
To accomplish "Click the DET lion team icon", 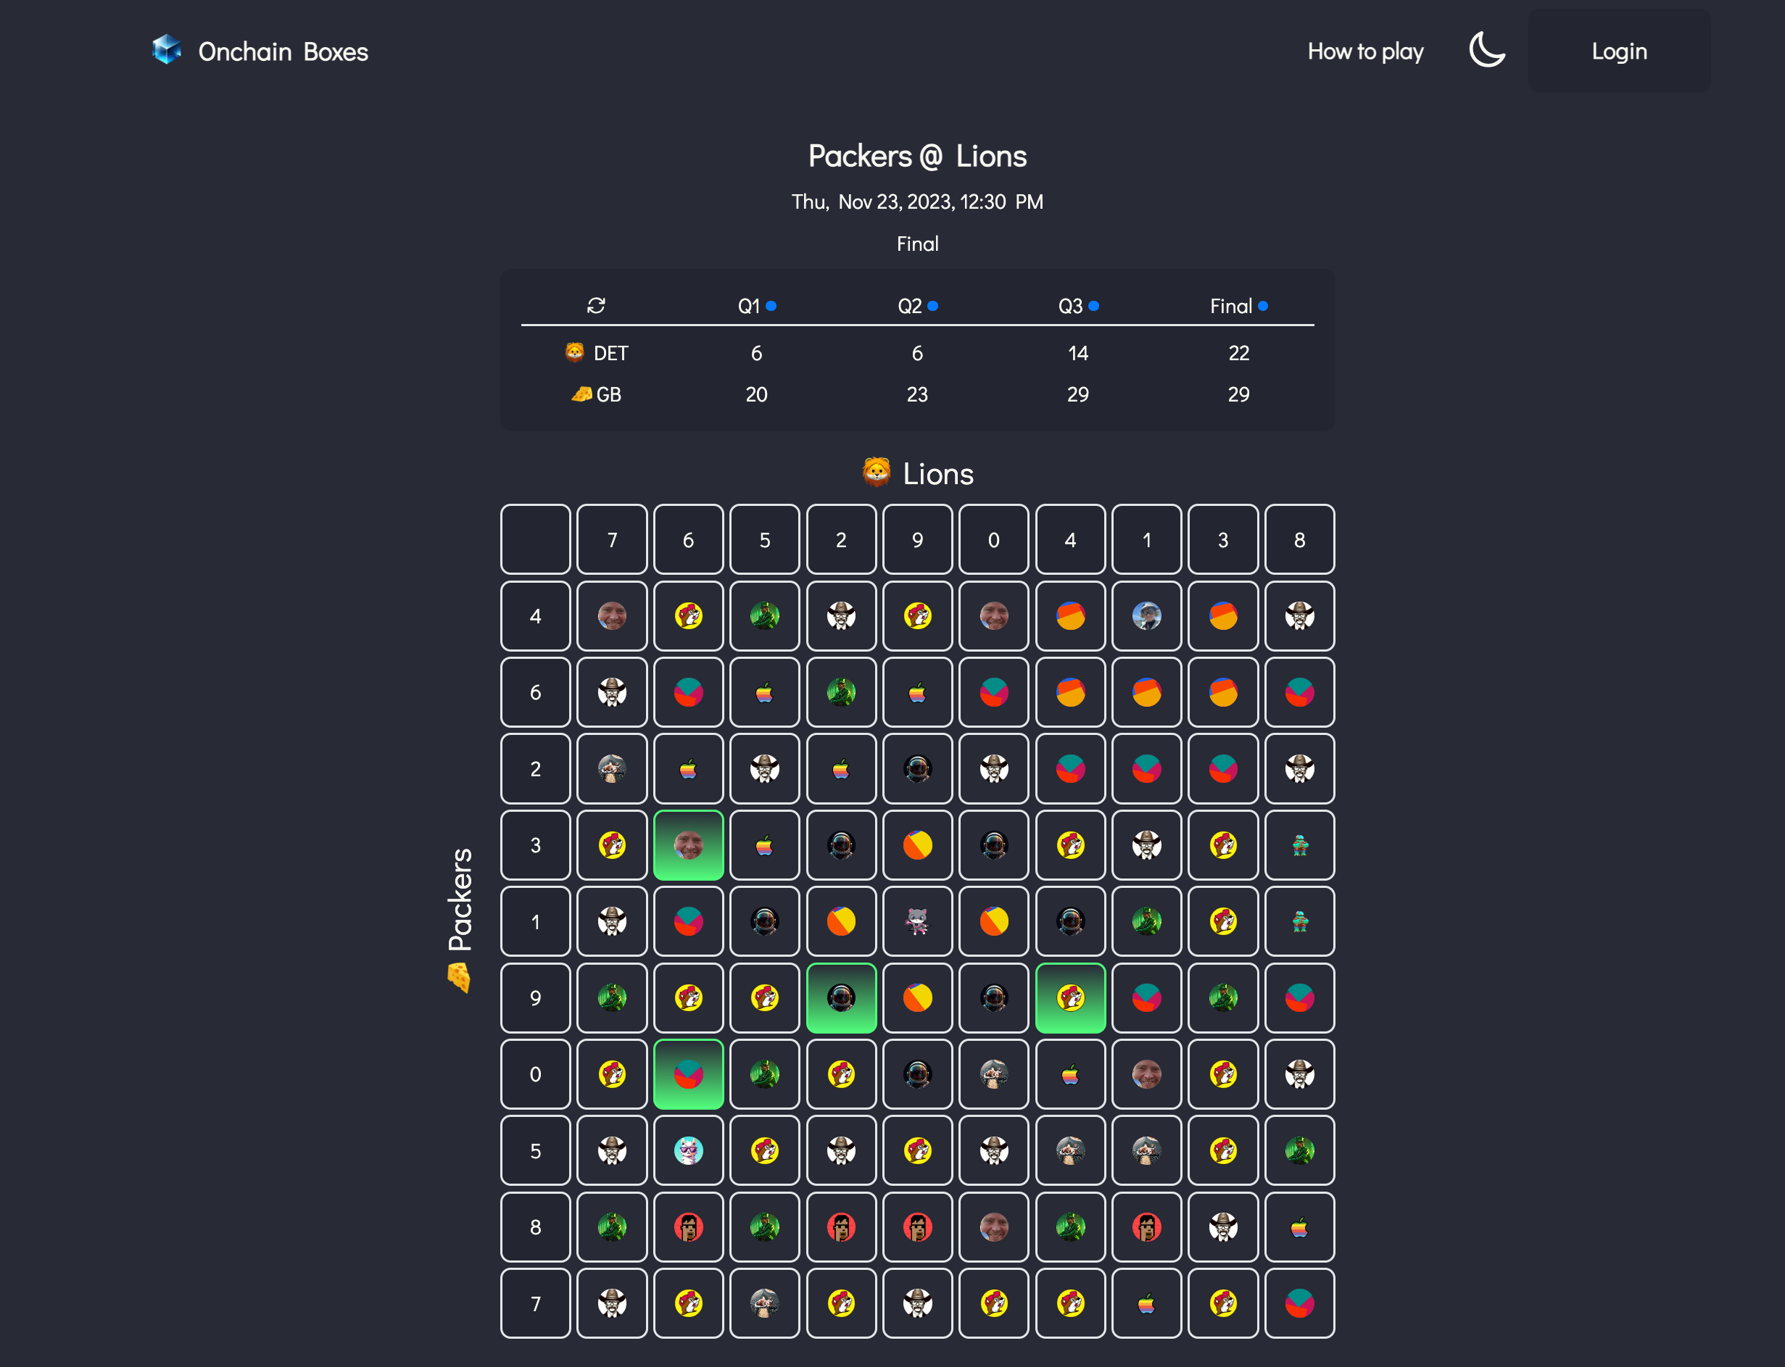I will pos(575,352).
